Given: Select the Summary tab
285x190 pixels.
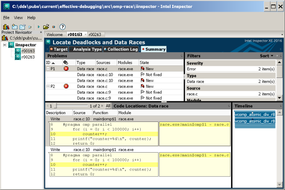Looking at the screenshot, I should point(154,49).
